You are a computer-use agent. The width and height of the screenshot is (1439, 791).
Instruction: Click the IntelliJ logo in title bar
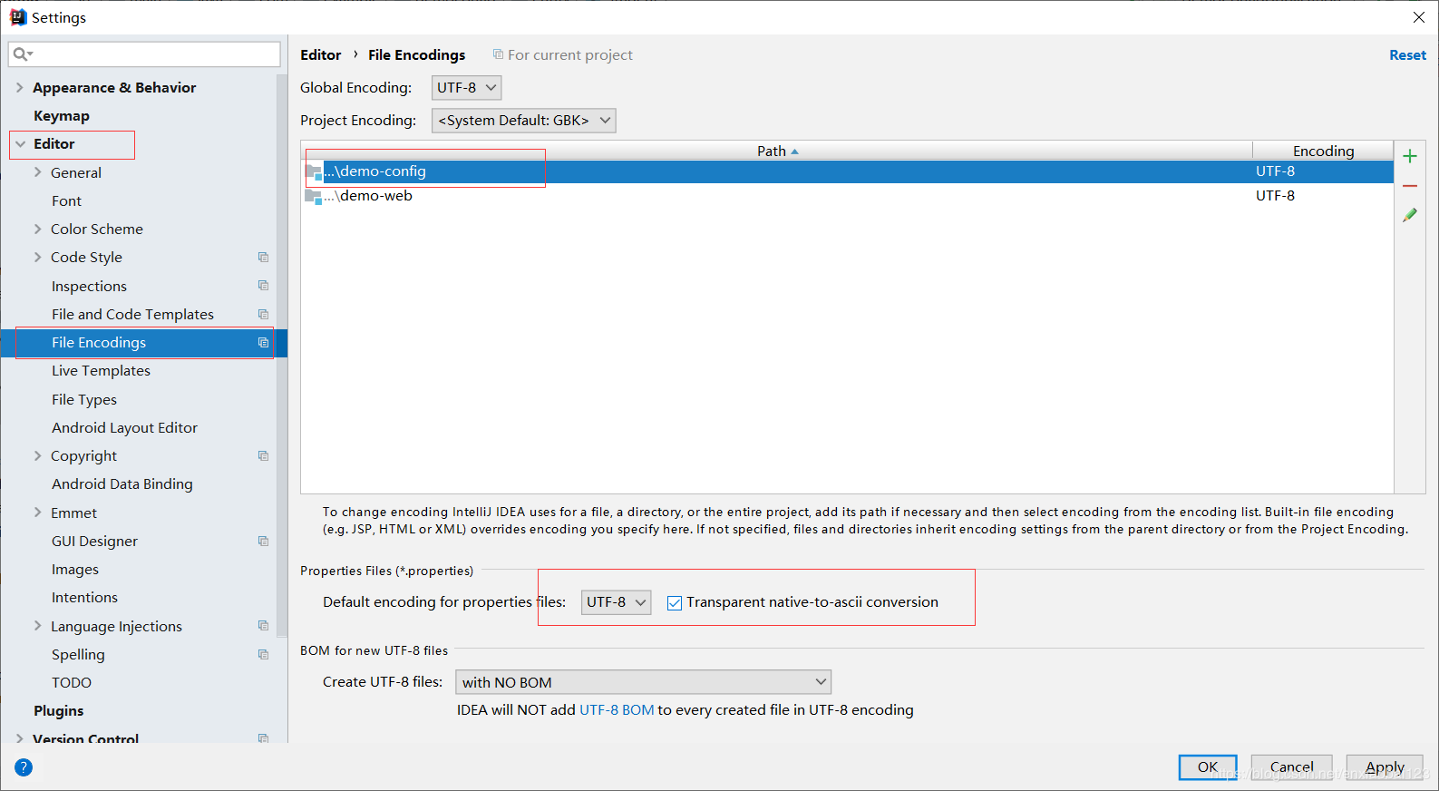click(x=18, y=17)
